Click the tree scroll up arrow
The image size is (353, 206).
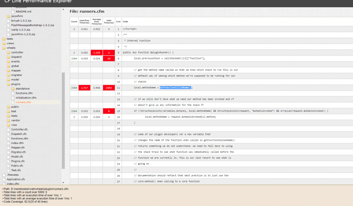click(x=63, y=9)
